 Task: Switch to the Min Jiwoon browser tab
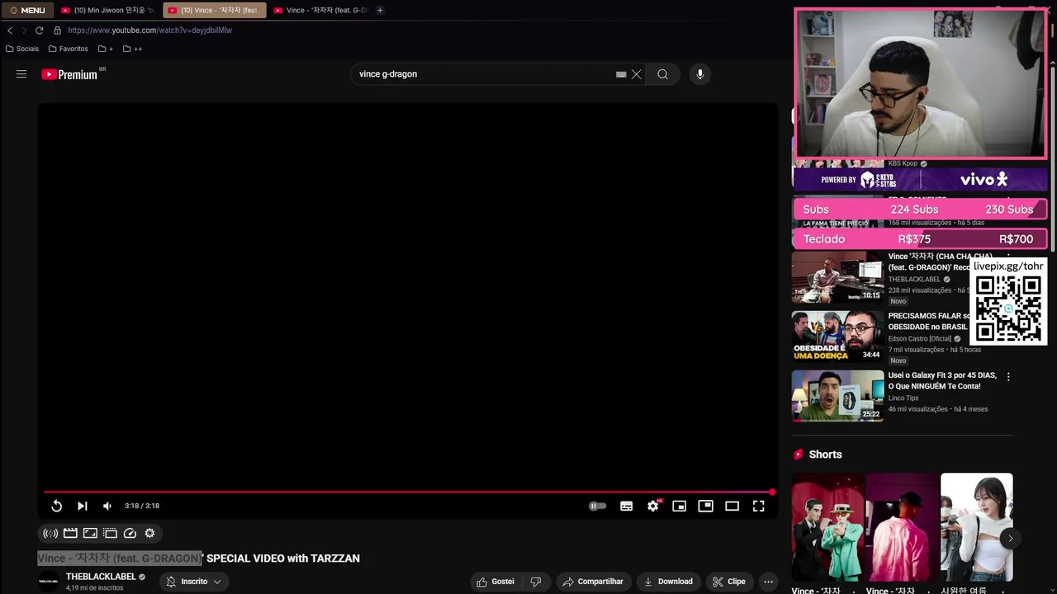[107, 10]
